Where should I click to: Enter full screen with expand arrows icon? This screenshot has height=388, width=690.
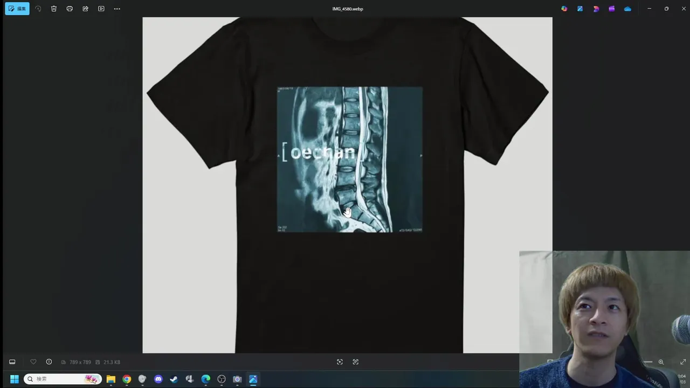[683, 362]
